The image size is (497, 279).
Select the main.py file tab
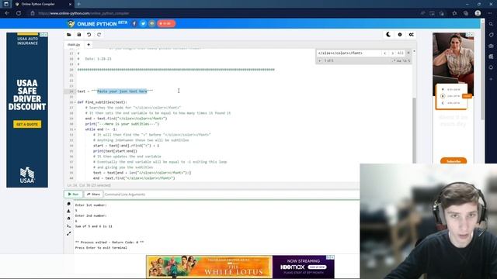pyautogui.click(x=74, y=45)
